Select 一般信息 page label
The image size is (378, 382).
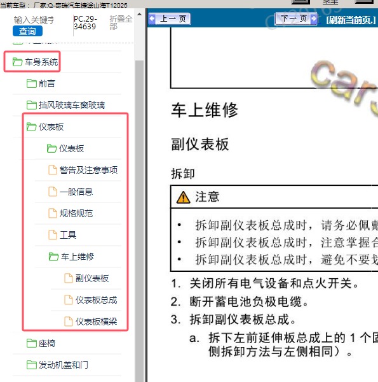[76, 192]
